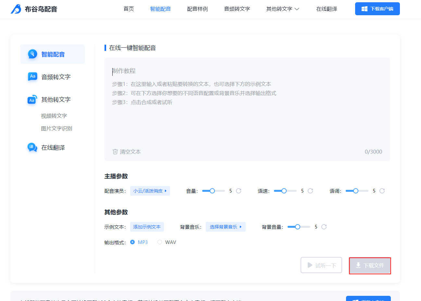421x301 pixels.
Task: Open the 选择背景音乐 dropdown
Action: (226, 227)
